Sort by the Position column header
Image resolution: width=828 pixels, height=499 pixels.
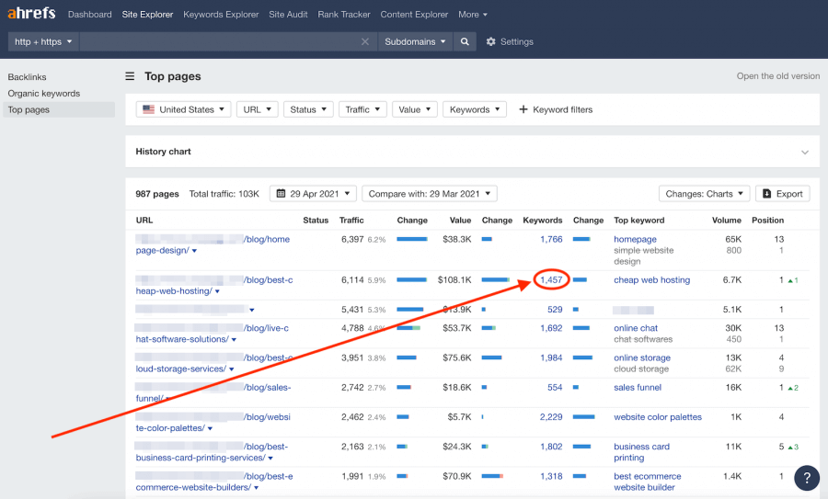(768, 221)
